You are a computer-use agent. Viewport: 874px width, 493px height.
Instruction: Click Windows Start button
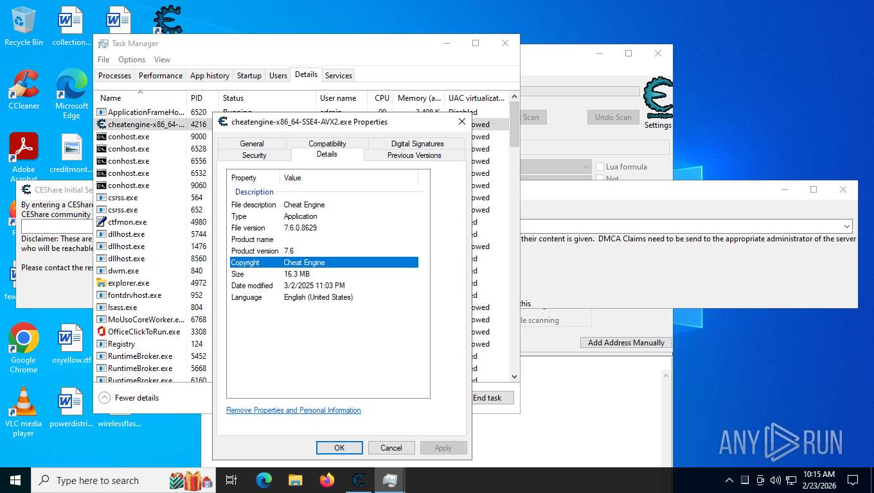coord(15,480)
